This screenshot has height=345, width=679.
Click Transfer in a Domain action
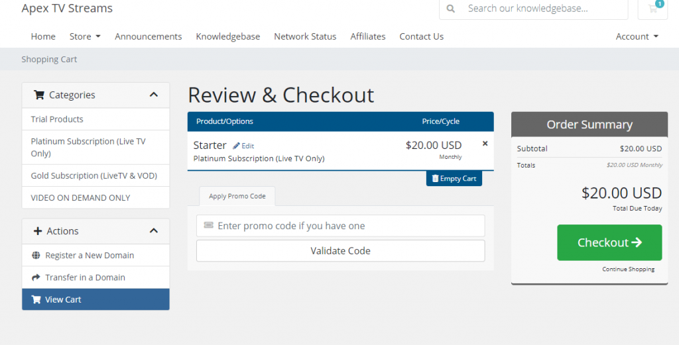point(95,277)
